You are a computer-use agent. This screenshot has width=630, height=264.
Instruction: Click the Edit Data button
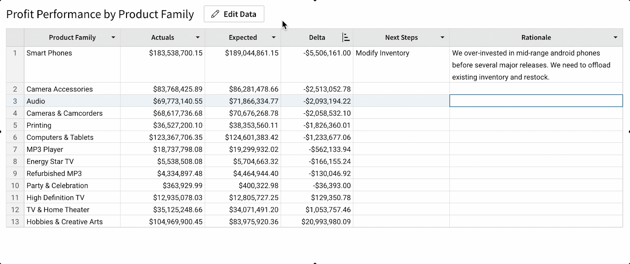coord(234,14)
